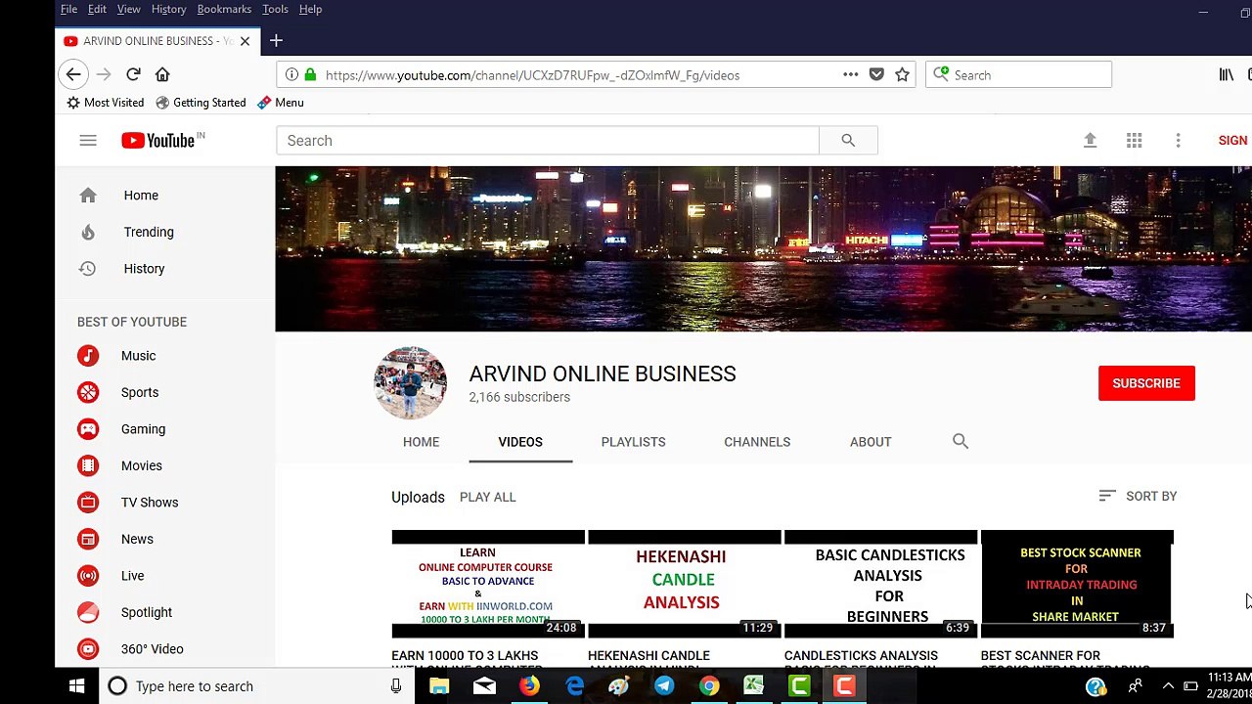Switch to the channel HOME tab
Viewport: 1252px width, 704px height.
(x=421, y=442)
